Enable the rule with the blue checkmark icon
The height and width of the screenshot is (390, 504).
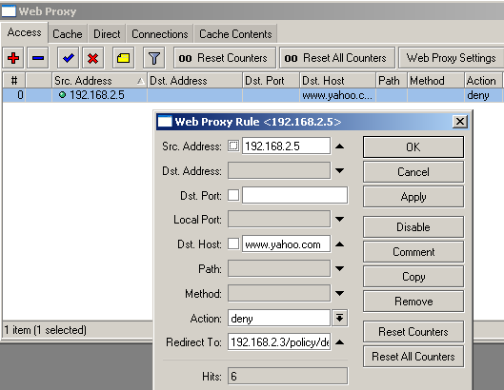(x=69, y=58)
